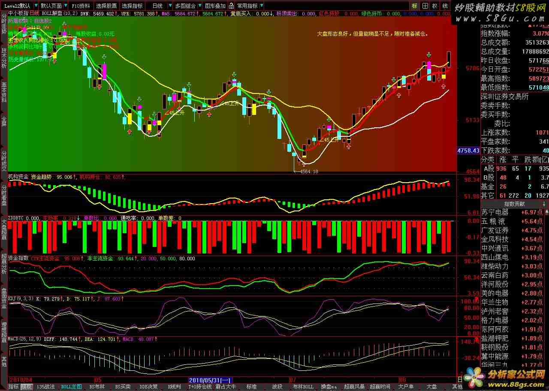Select the BS买卖 indicator tab
The image size is (549, 391).
point(123,387)
